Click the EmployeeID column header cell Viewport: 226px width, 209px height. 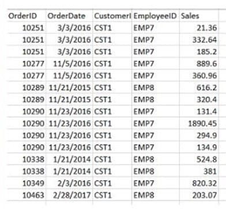click(x=156, y=16)
